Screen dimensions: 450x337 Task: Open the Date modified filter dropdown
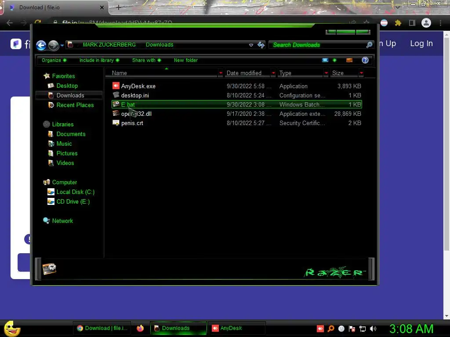tap(273, 73)
